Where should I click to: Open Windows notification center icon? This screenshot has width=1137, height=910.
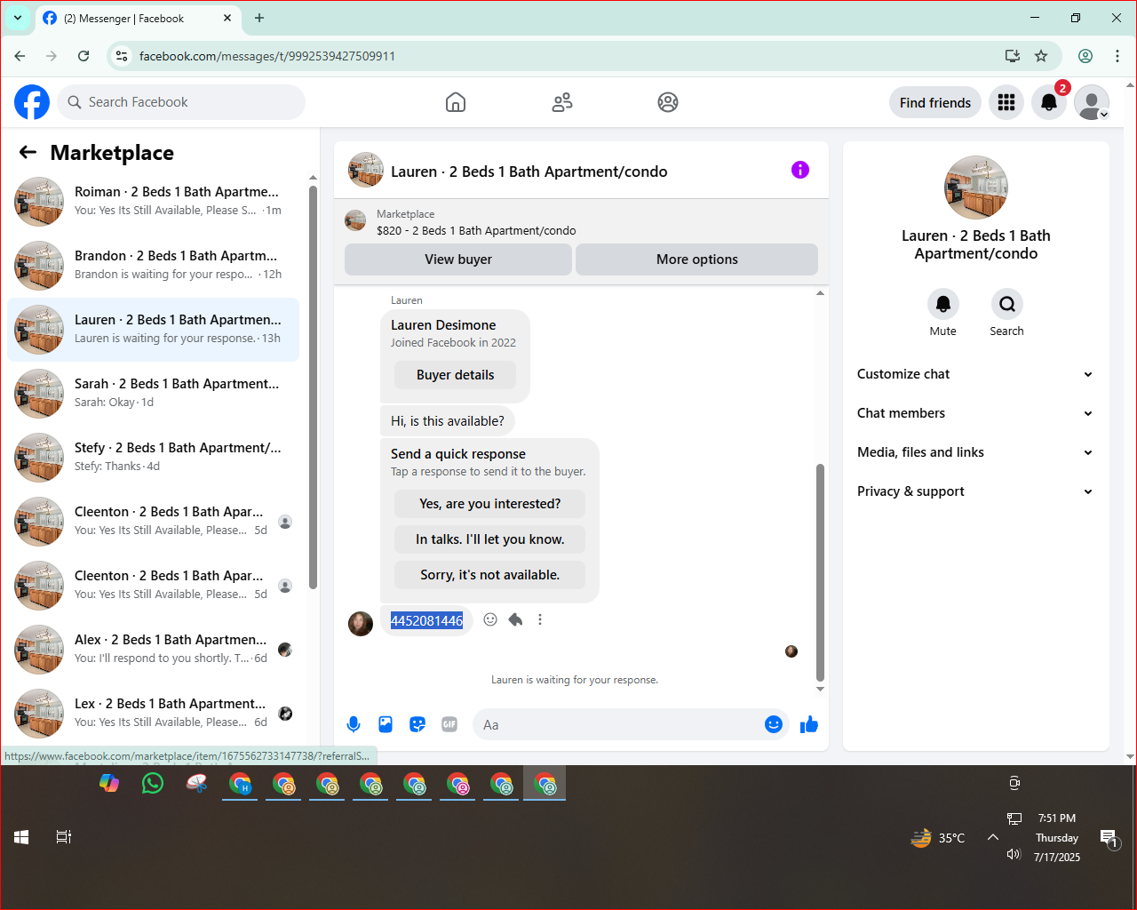tap(1109, 838)
